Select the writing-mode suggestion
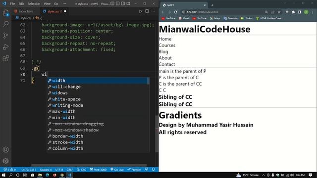This screenshot has width=317, height=178. click(x=98, y=105)
